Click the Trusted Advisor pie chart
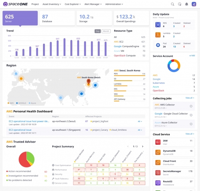200x191 pixels. (27, 159)
